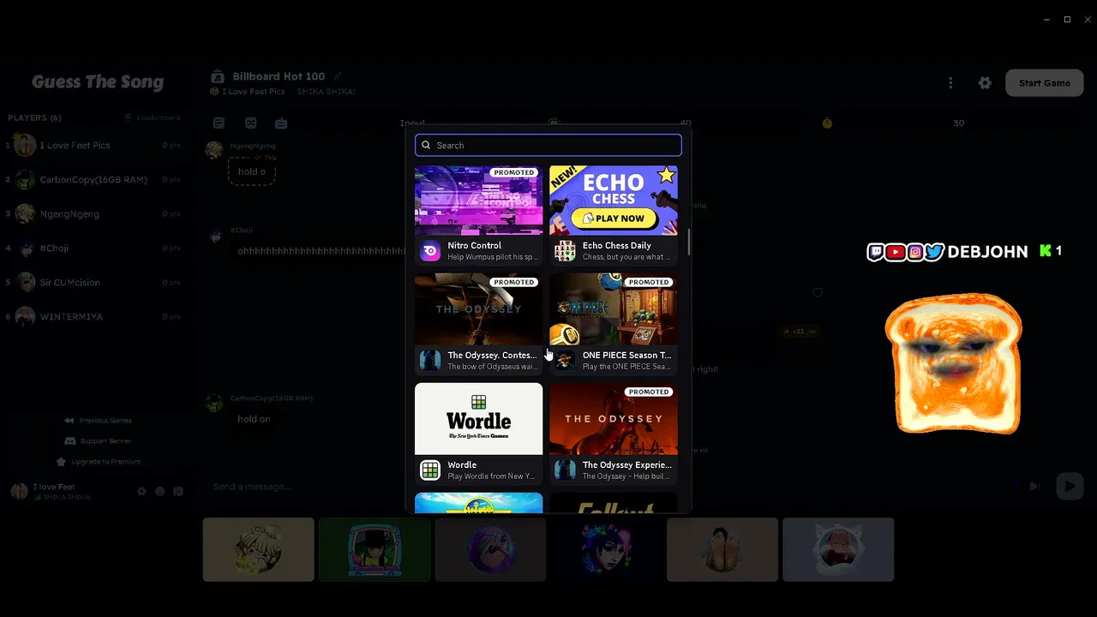Select player NgengNgeng in the list

93,214
